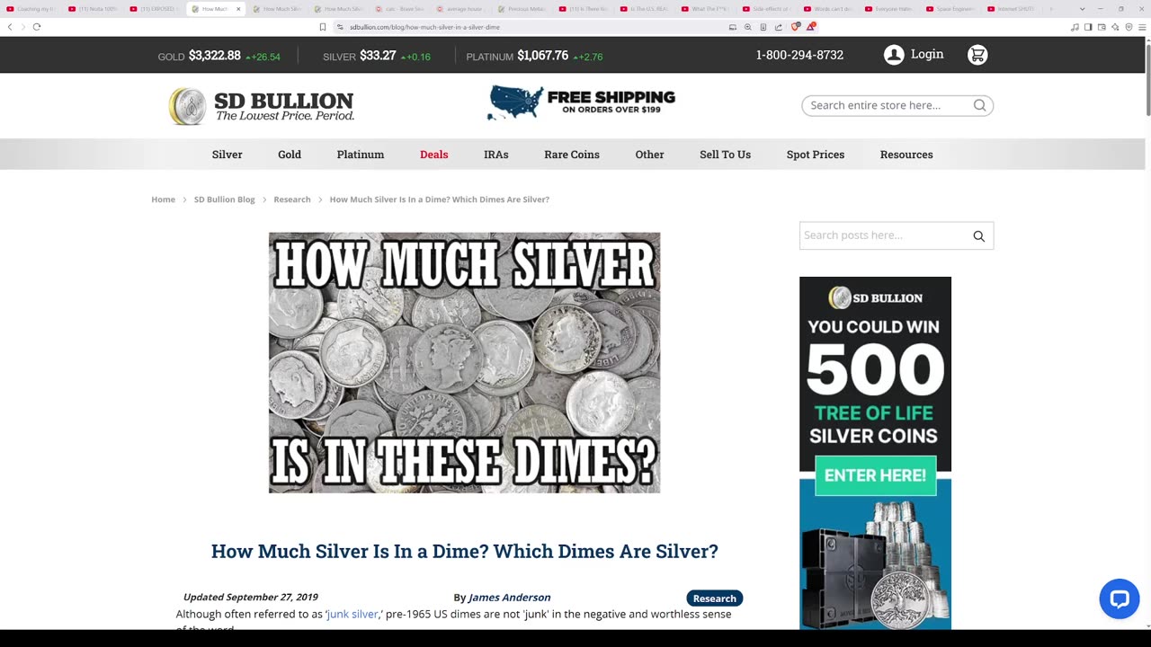Click the 'junk silver' link
The height and width of the screenshot is (647, 1151).
[x=352, y=614]
